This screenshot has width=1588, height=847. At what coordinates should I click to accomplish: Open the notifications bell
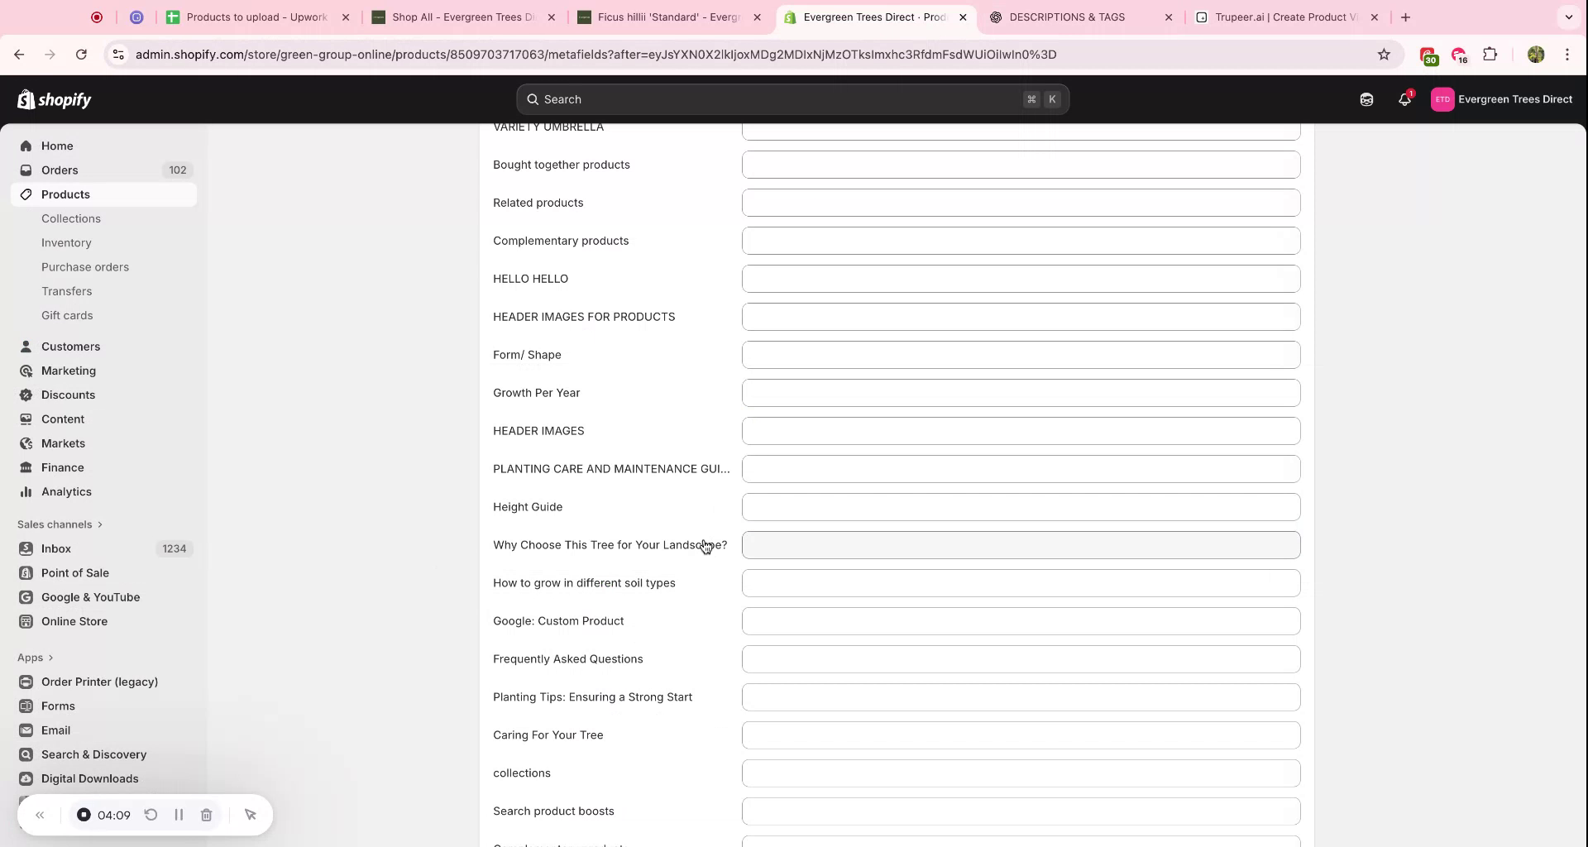1404,99
